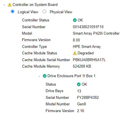The image size is (133, 118).
Task: Click the Degraded status text
Action: 86,53
